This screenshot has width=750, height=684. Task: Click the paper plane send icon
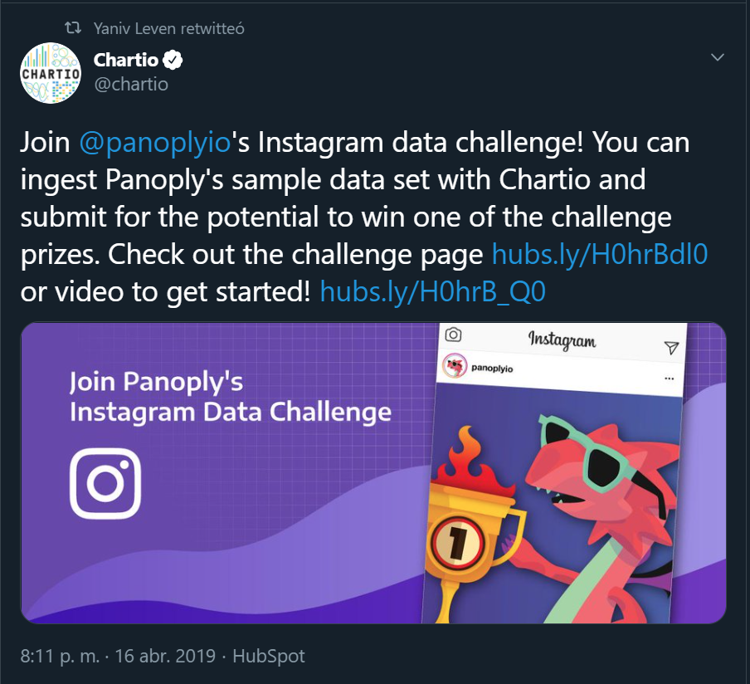[671, 347]
